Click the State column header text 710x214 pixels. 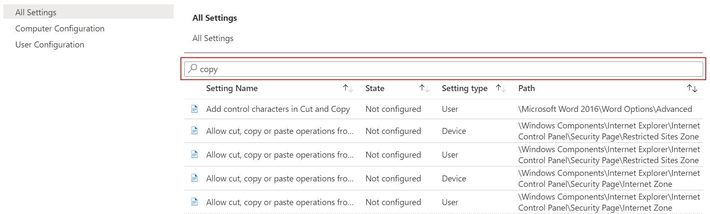point(375,88)
